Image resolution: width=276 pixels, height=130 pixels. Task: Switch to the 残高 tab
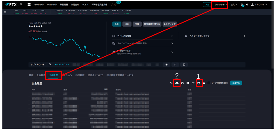tap(31, 75)
